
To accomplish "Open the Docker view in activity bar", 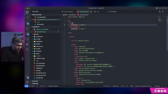I will point(27,44).
